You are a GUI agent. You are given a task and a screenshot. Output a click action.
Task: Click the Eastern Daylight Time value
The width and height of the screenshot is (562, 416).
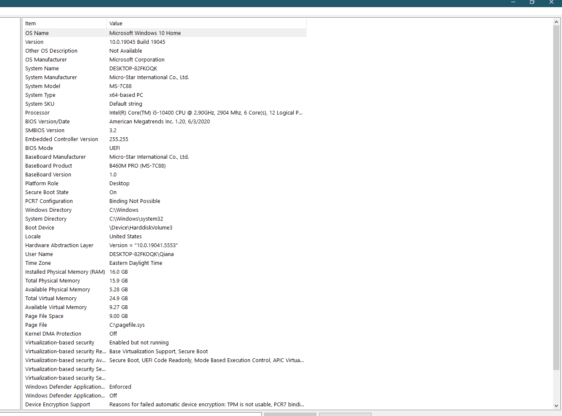(136, 263)
